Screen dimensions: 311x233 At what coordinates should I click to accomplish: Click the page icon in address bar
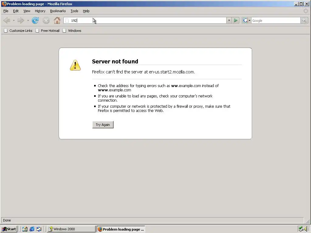[x=67, y=21]
